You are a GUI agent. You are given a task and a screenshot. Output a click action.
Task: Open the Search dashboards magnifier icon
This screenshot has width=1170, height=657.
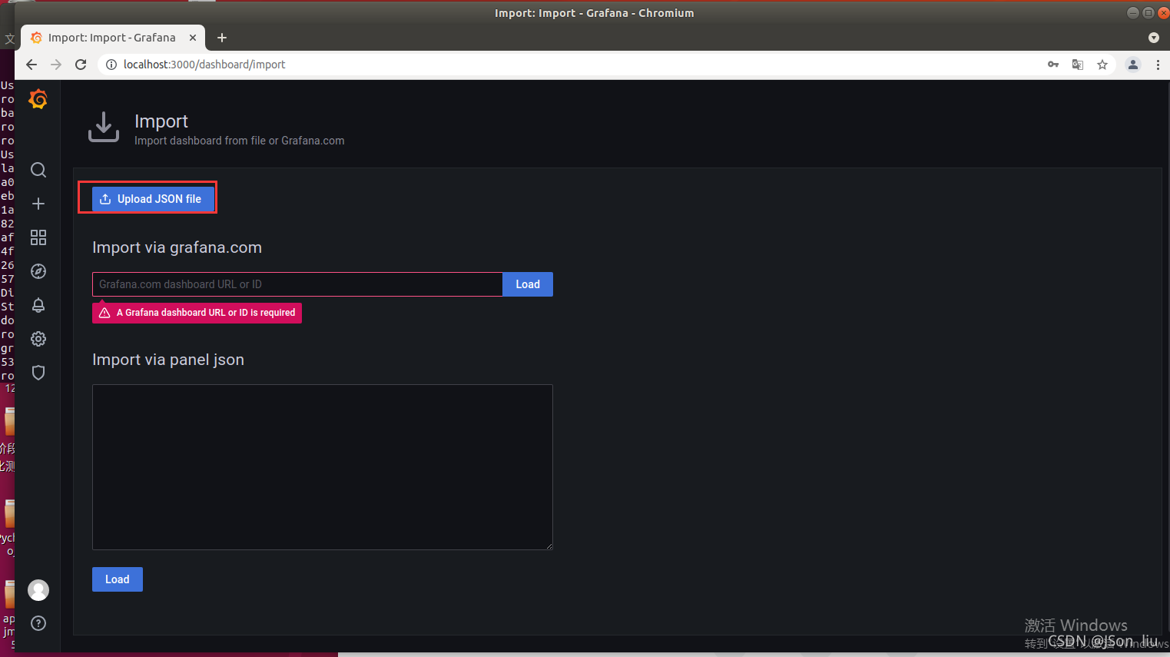(x=38, y=170)
